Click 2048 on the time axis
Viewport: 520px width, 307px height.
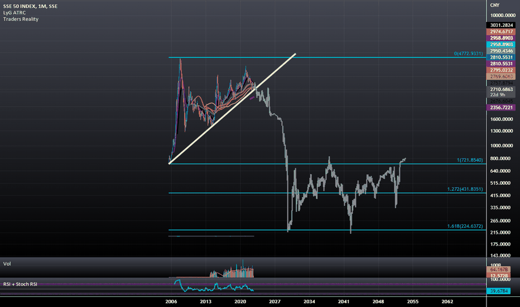[x=378, y=301]
